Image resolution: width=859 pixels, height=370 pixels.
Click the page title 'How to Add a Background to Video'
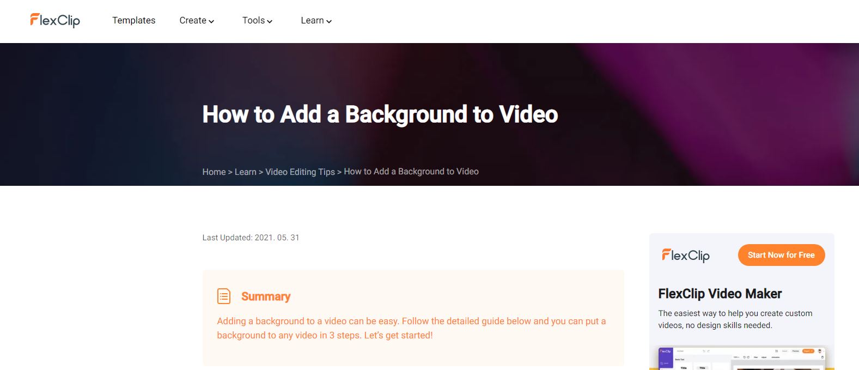(380, 114)
